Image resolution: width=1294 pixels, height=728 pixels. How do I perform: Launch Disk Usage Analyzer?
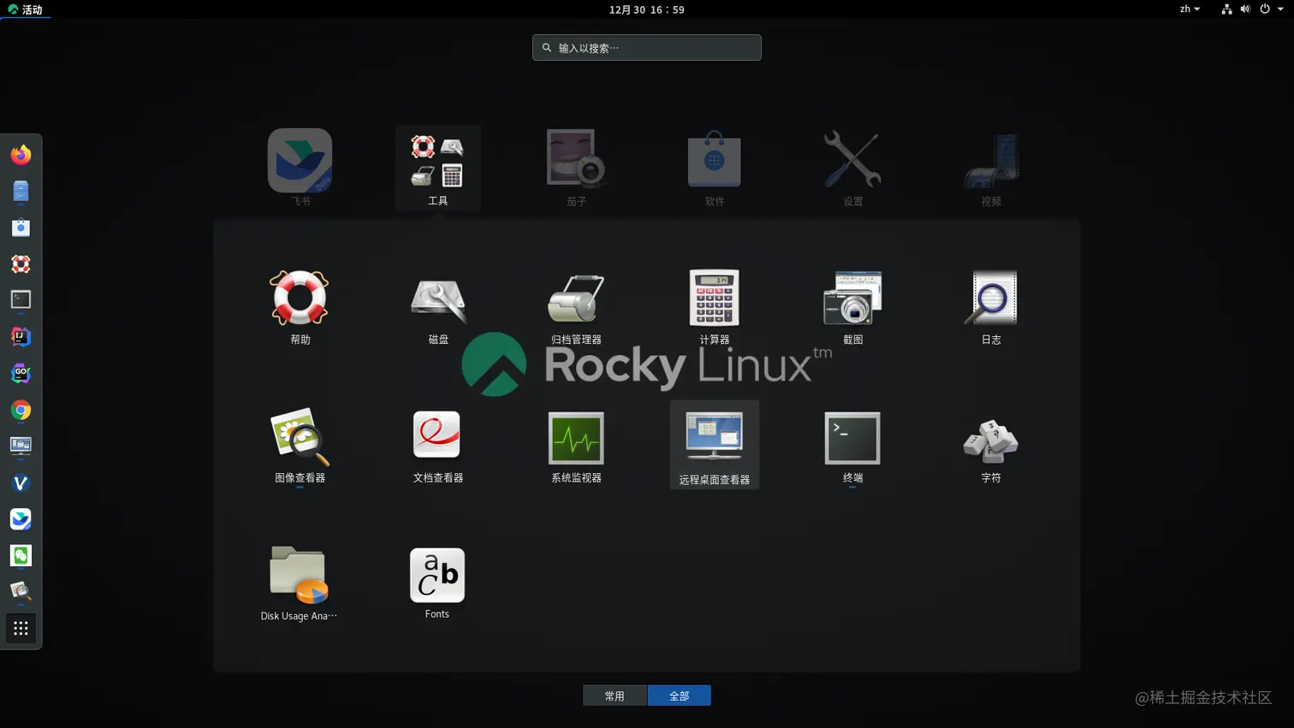click(299, 583)
